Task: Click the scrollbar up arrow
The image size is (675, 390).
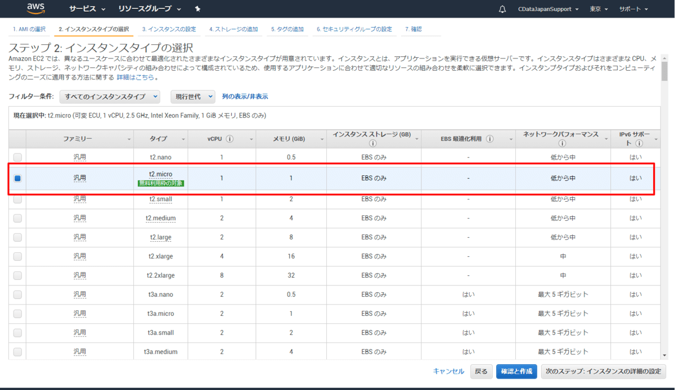Action: 664,58
